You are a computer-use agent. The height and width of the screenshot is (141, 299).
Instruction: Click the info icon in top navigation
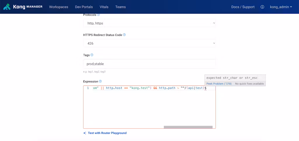point(262,7)
